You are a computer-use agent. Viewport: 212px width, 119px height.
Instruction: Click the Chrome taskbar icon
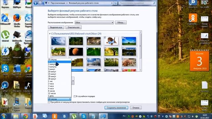tap(26, 116)
